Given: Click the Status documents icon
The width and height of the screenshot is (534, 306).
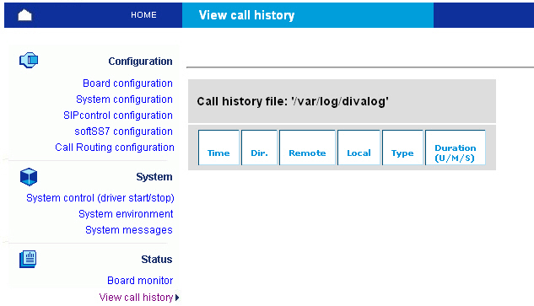Looking at the screenshot, I should [28, 260].
